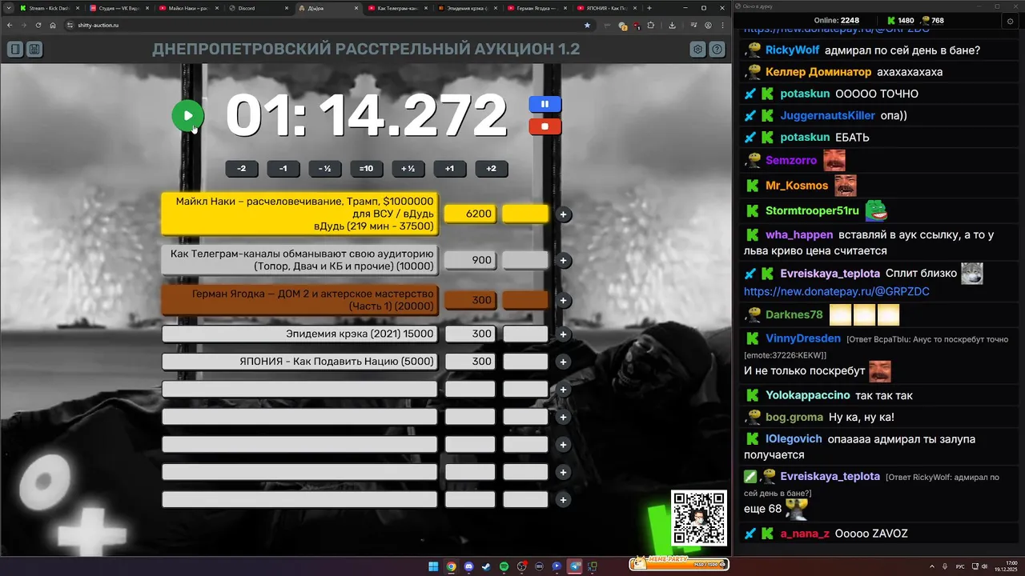This screenshot has height=576, width=1025.
Task: Click the save floppy-disk icon in auction header
Action: [x=34, y=50]
